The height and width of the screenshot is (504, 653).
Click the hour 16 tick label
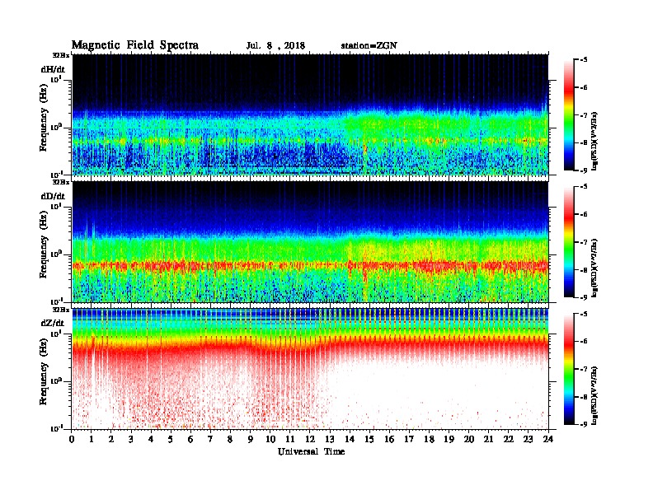(x=389, y=439)
